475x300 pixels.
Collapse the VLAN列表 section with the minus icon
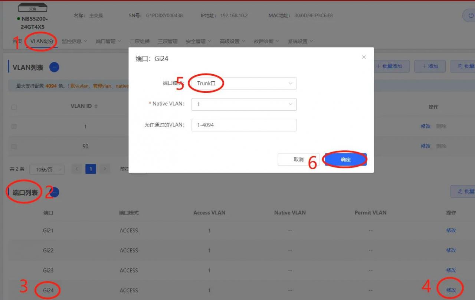54,67
